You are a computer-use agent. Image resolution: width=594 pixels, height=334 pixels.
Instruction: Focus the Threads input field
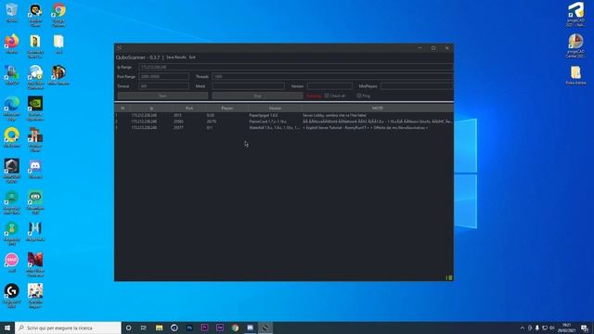(332, 76)
